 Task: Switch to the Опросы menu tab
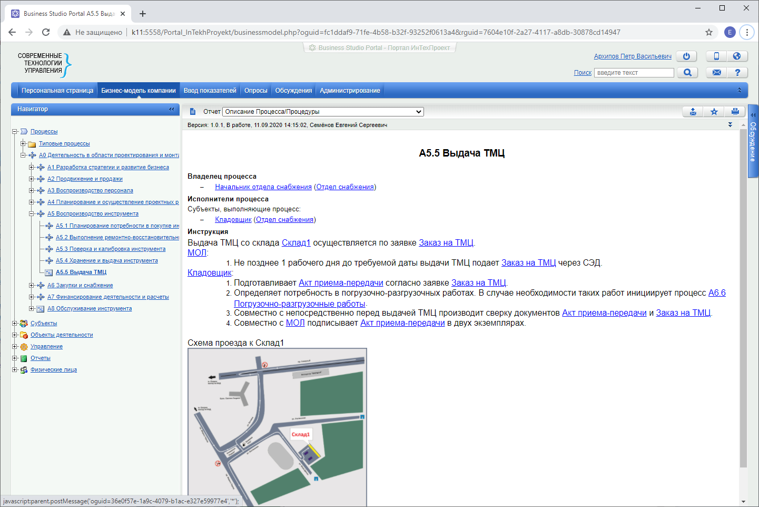(x=255, y=91)
